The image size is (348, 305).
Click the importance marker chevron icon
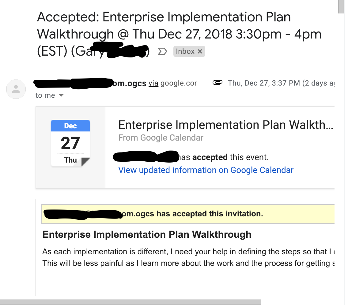(x=162, y=51)
